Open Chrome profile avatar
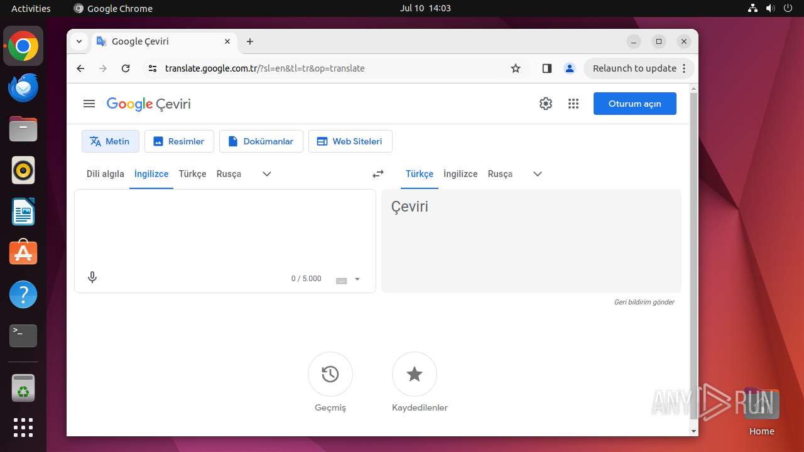Viewport: 804px width, 452px height. [x=570, y=68]
